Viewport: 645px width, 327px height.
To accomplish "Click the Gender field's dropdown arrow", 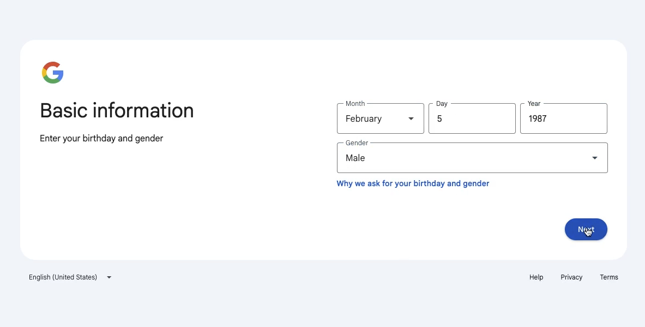I will (594, 158).
